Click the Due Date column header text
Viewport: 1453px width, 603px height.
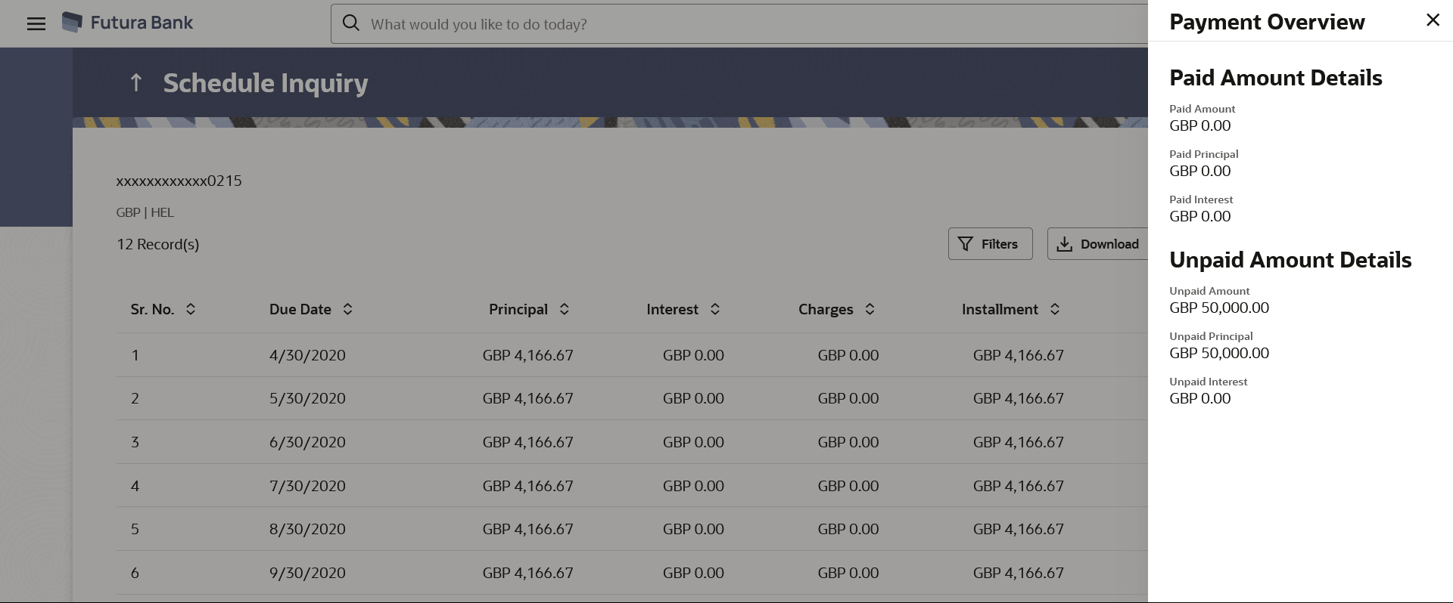pyautogui.click(x=300, y=309)
